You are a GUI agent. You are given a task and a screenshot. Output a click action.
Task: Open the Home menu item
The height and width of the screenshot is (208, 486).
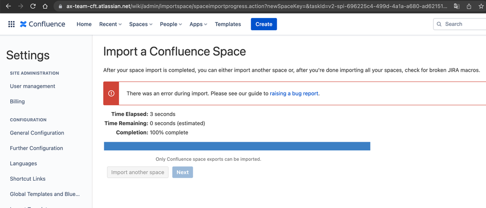click(x=84, y=24)
